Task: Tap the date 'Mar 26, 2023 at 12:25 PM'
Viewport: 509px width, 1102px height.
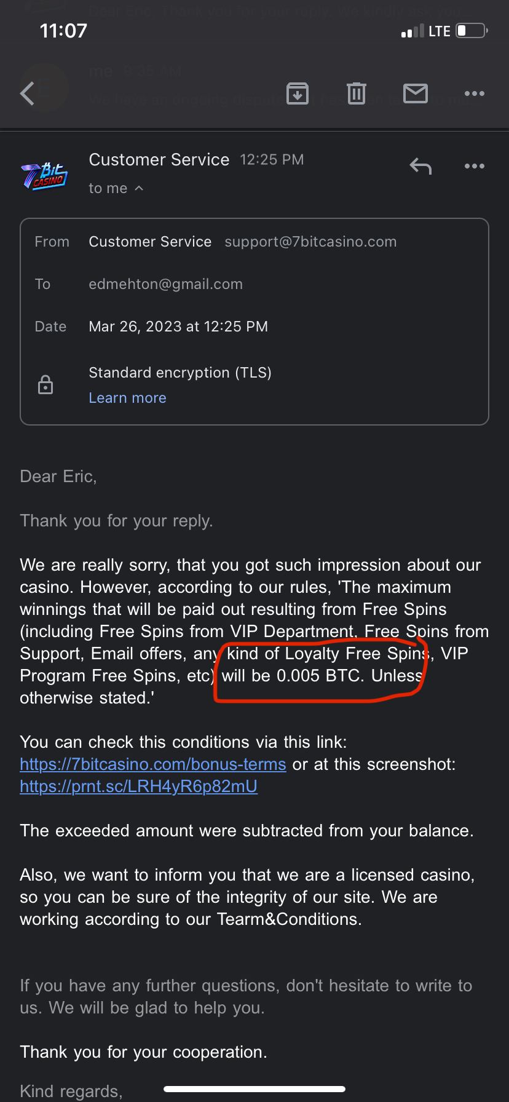Action: click(x=178, y=327)
